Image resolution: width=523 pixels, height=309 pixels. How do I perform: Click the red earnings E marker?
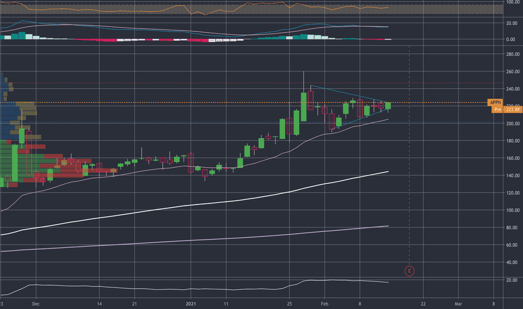pos(409,271)
